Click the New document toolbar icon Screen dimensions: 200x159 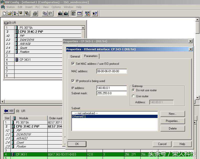pyautogui.click(x=4, y=13)
